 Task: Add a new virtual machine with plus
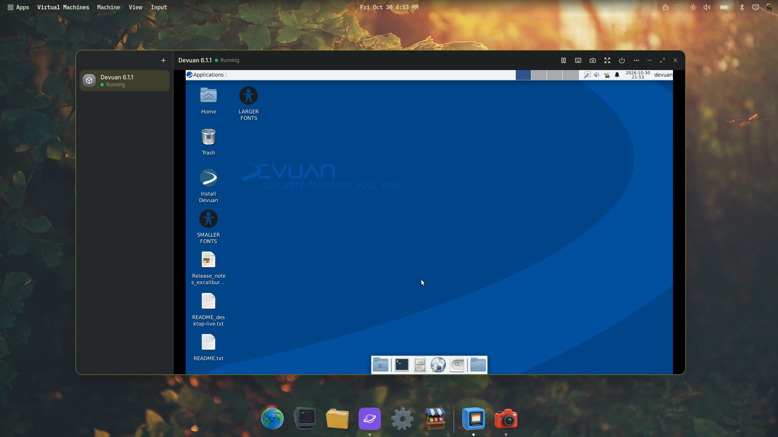point(163,60)
